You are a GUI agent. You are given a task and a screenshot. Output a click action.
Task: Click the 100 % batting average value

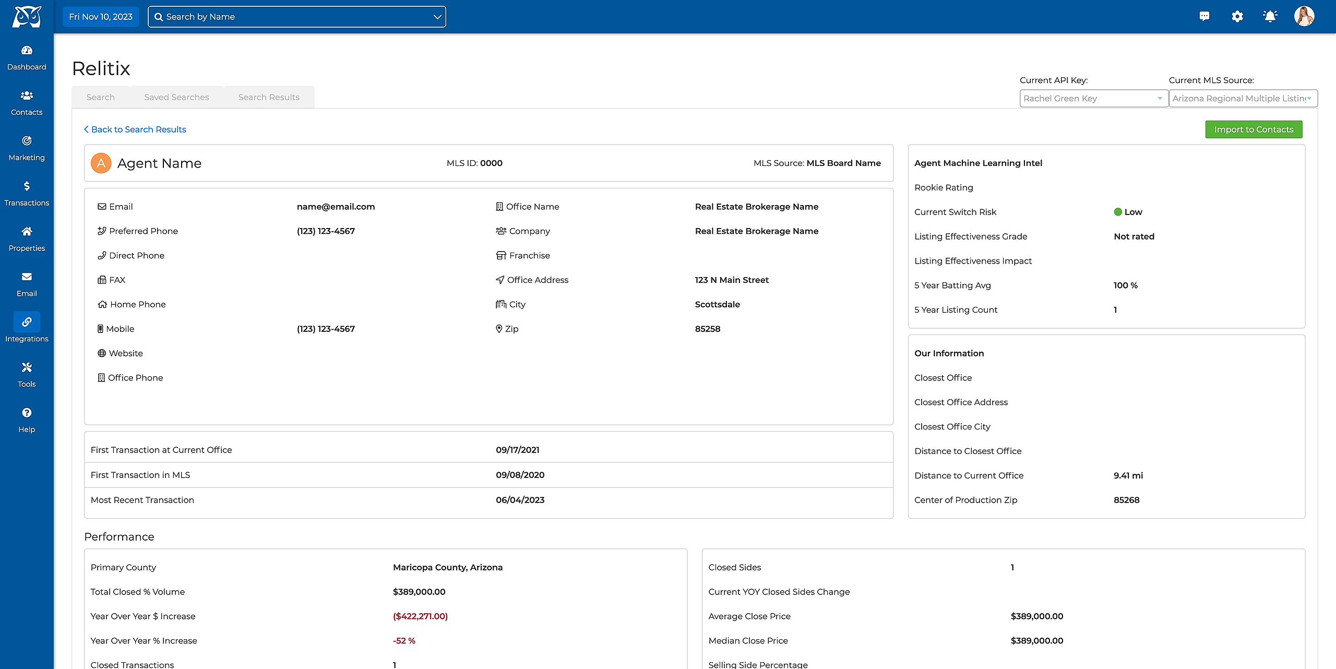coord(1126,285)
